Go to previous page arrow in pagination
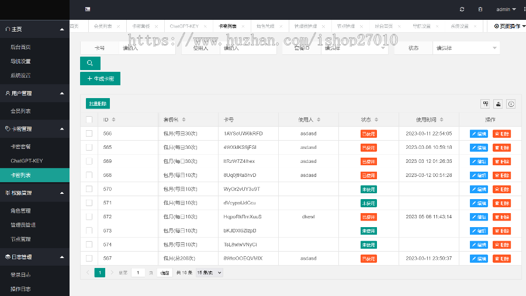The height and width of the screenshot is (296, 526). [x=88, y=273]
